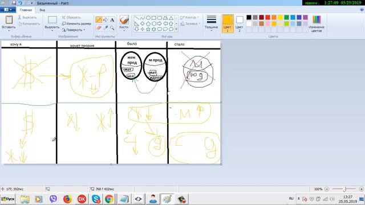Choose the five-point star shape
This screenshot has height=205, width=365.
(148, 29)
